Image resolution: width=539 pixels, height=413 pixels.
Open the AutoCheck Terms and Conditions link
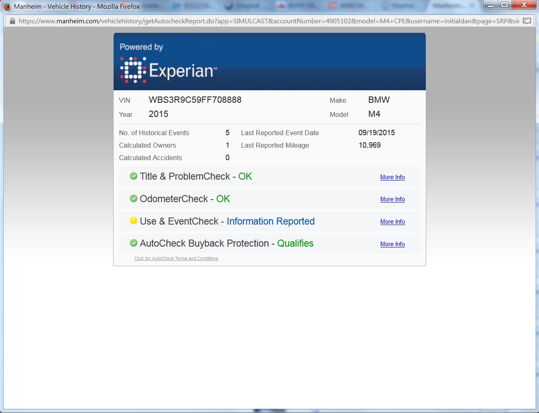click(176, 258)
